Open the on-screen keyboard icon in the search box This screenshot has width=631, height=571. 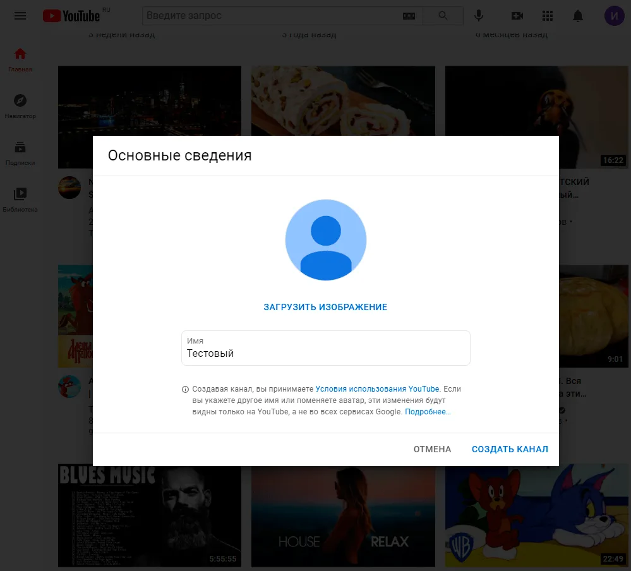tap(409, 16)
